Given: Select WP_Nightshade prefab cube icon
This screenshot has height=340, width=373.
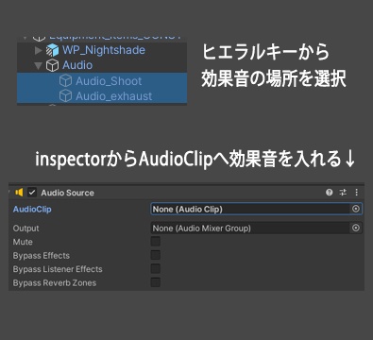Looking at the screenshot, I should [52, 50].
